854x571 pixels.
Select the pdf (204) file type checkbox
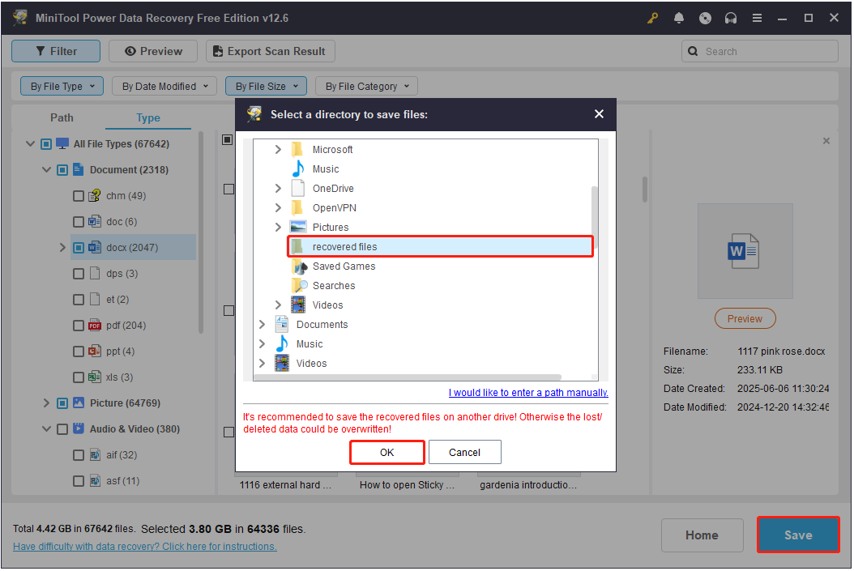point(79,325)
